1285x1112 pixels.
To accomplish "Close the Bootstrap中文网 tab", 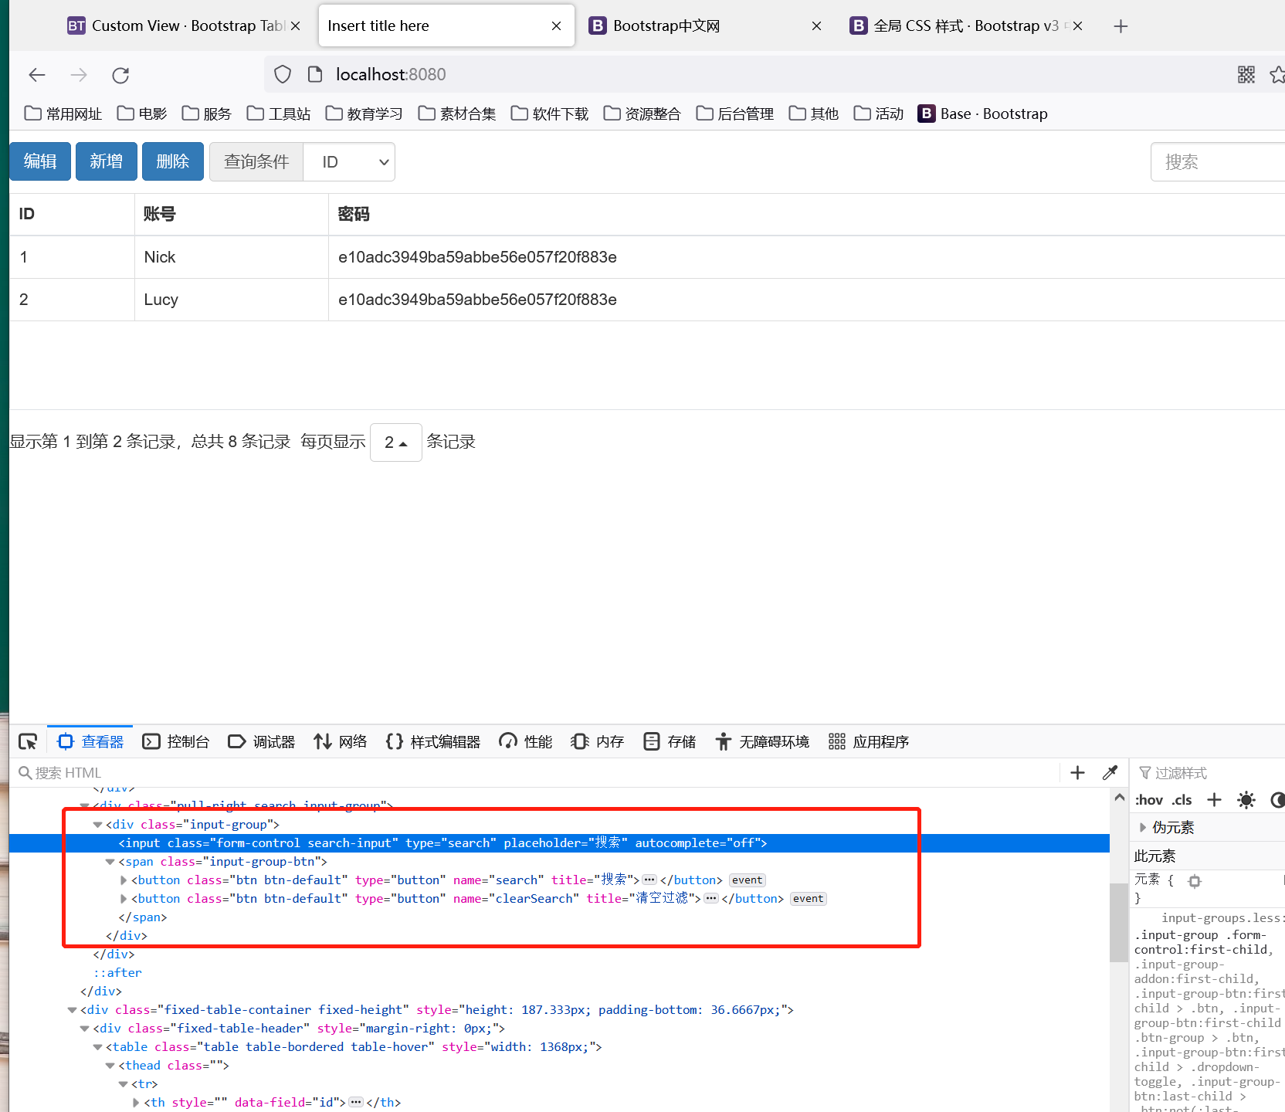I will [x=816, y=26].
